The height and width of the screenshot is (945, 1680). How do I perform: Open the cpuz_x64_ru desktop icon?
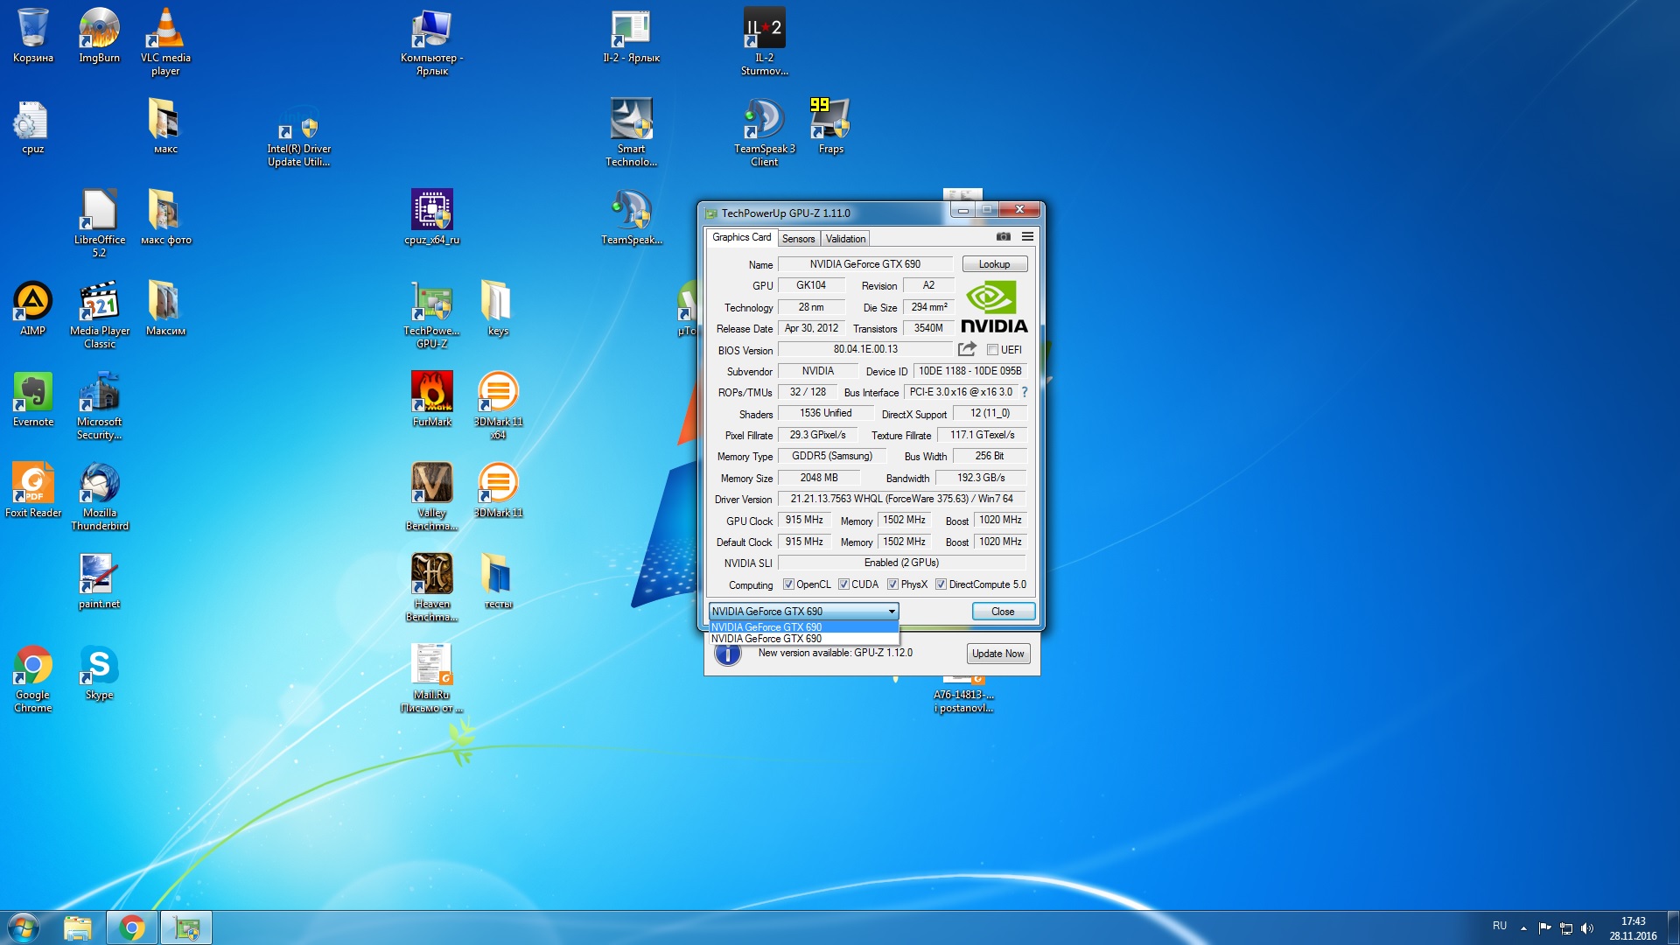[431, 217]
